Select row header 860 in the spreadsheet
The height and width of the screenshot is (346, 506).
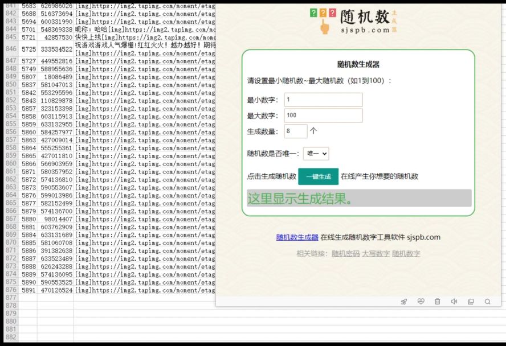[10, 163]
